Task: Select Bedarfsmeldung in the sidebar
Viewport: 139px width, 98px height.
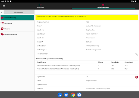Action: pyautogui.click(x=17, y=18)
